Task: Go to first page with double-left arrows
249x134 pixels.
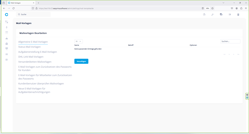Action: (x=224, y=54)
